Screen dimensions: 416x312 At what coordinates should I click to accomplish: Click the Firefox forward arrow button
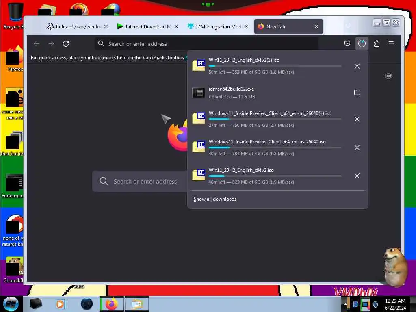pyautogui.click(x=51, y=44)
